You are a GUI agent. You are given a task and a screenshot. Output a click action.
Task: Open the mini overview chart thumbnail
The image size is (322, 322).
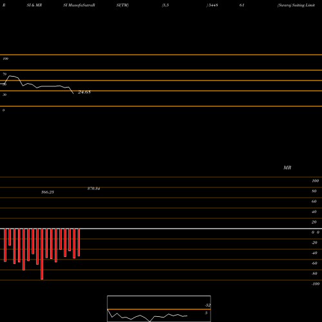[159, 308]
